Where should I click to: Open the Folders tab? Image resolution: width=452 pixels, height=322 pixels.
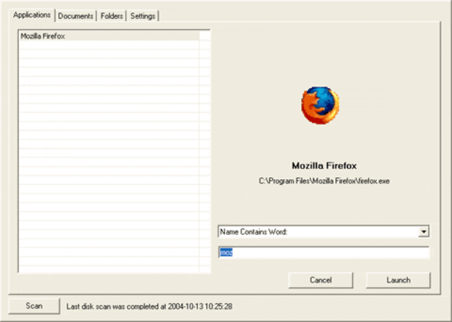point(111,16)
